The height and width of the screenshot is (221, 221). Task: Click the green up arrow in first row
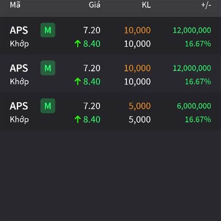pyautogui.click(x=77, y=43)
